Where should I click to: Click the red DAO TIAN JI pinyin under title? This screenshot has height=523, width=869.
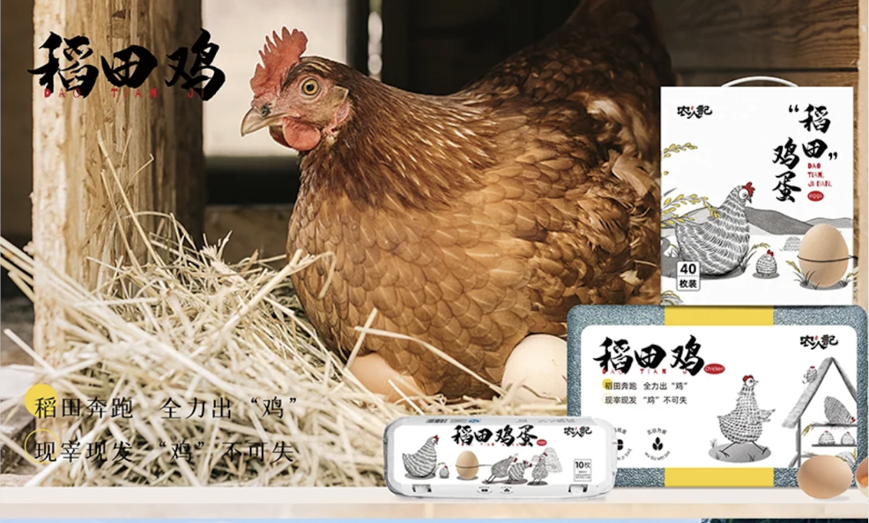point(124,94)
